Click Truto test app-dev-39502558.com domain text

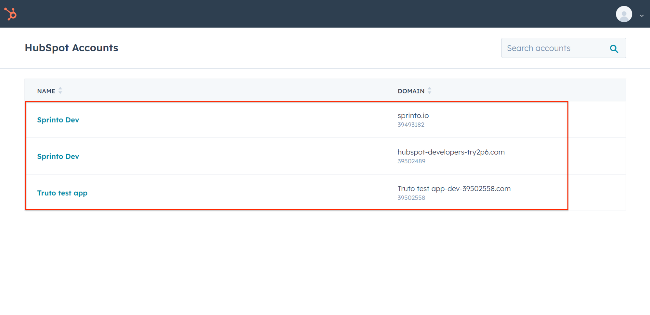(x=454, y=189)
